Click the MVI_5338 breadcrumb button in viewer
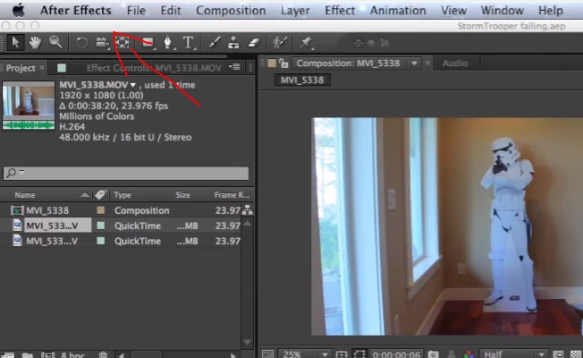Screen dimensions: 583x358 click(x=302, y=80)
